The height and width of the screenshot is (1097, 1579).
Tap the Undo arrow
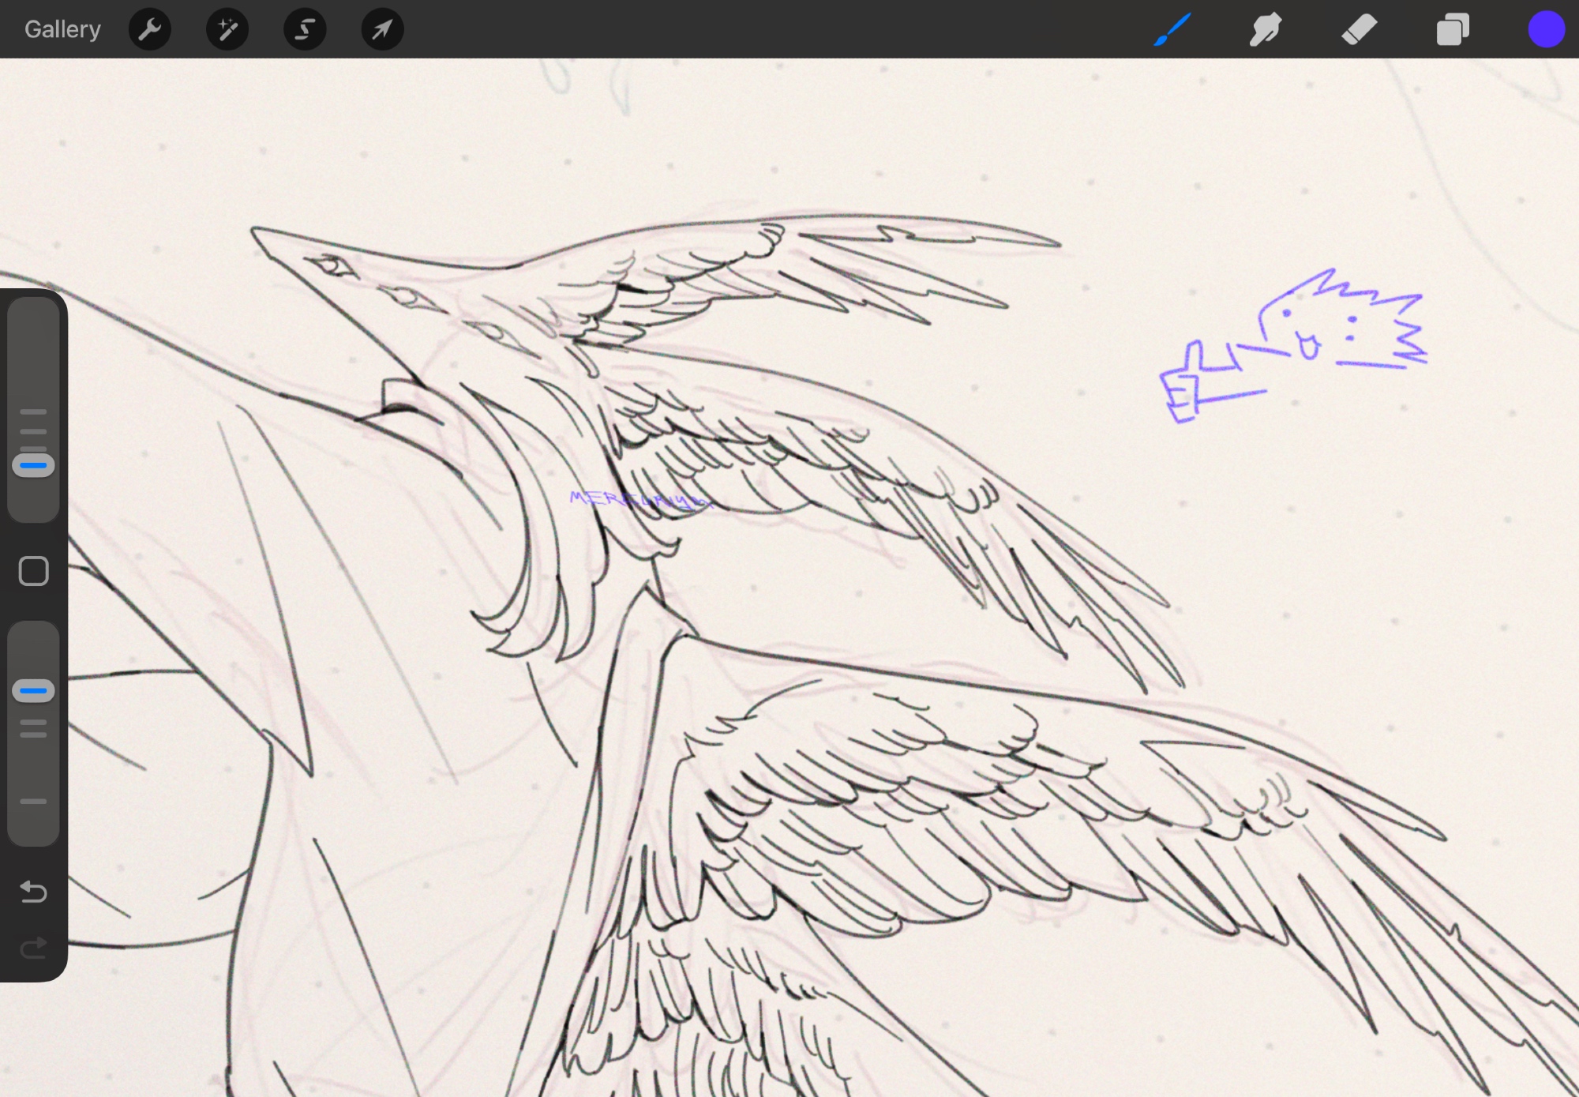click(x=33, y=892)
